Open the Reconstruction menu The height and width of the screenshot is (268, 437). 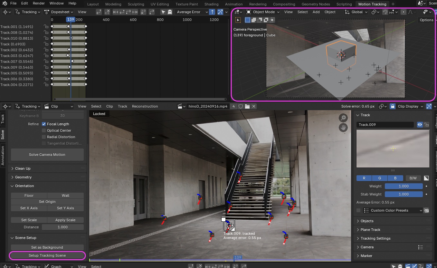point(145,106)
